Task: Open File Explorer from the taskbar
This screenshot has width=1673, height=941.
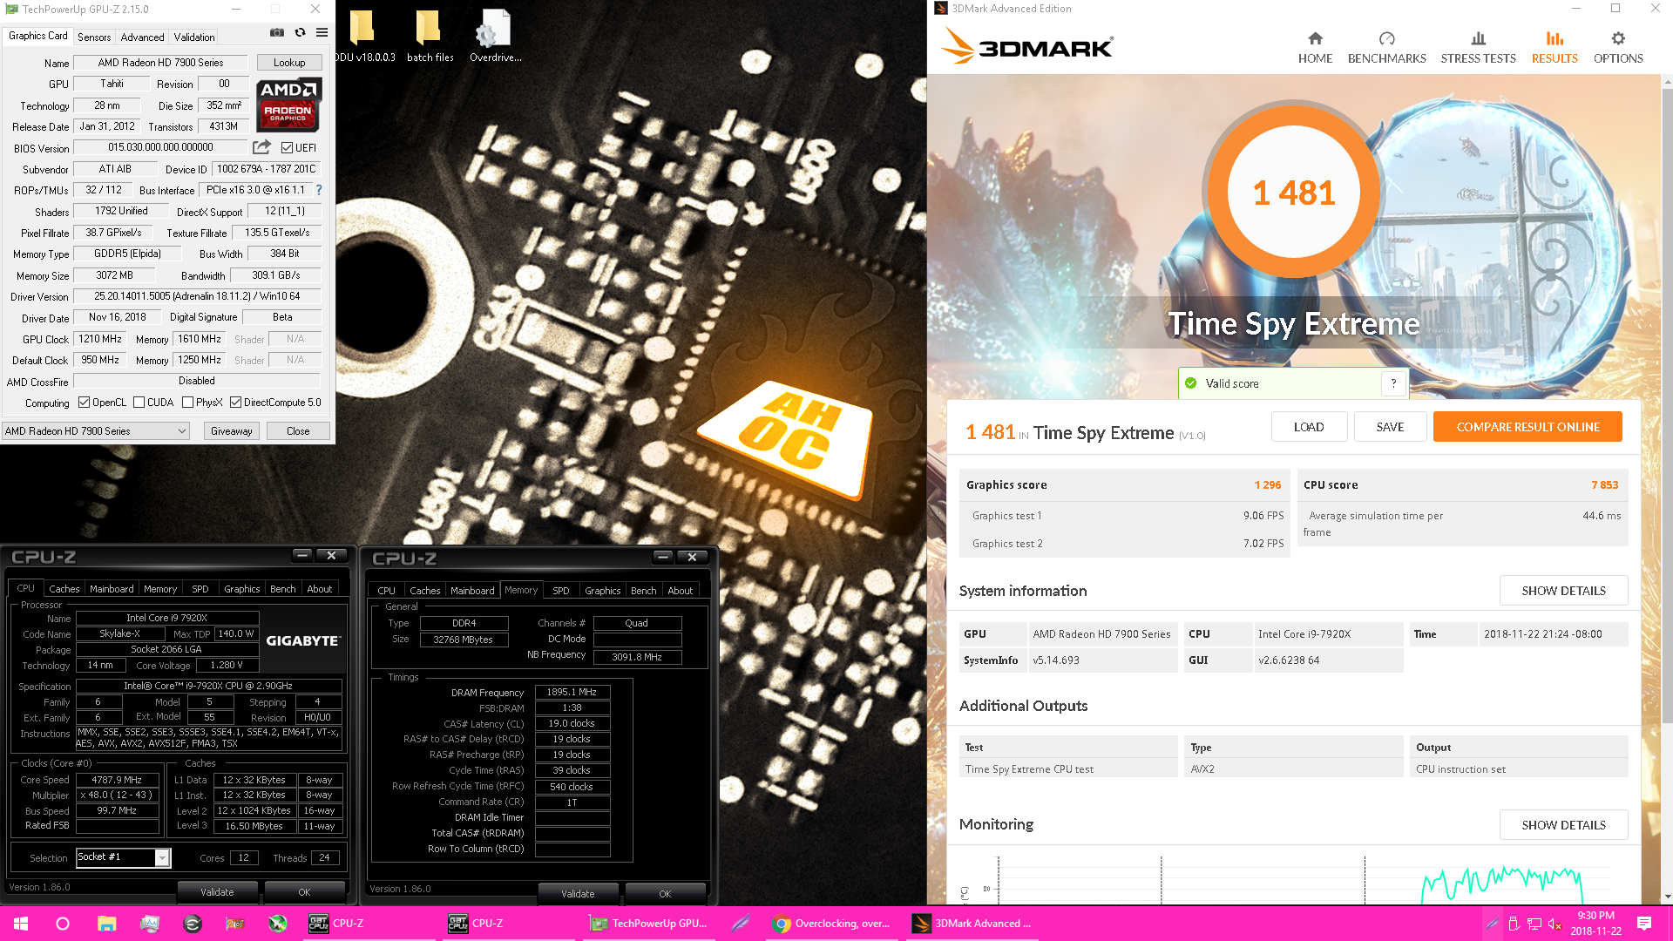Action: (x=106, y=924)
